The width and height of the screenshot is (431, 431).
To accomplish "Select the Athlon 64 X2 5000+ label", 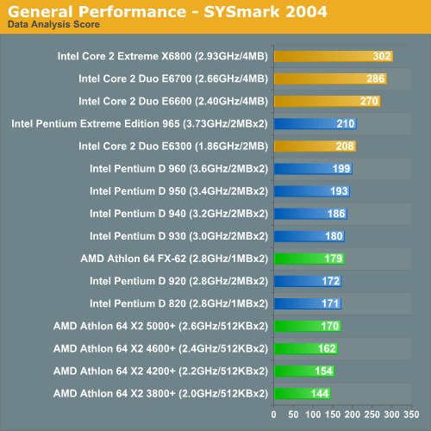I will point(160,326).
